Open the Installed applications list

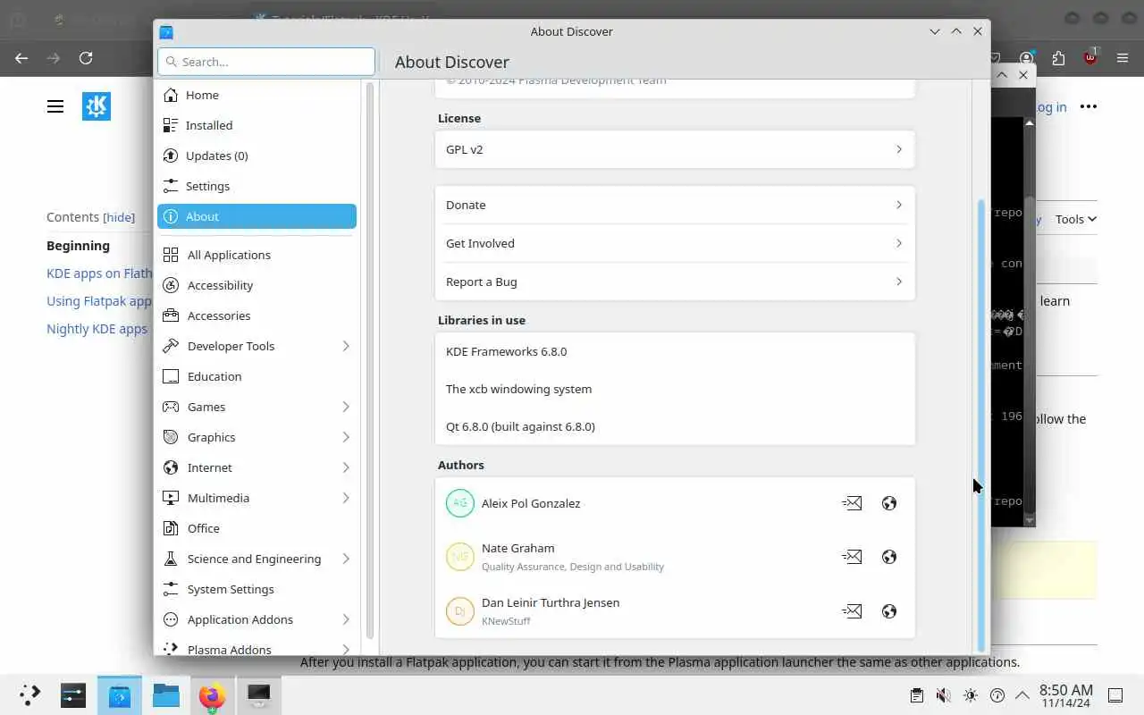[257, 125]
